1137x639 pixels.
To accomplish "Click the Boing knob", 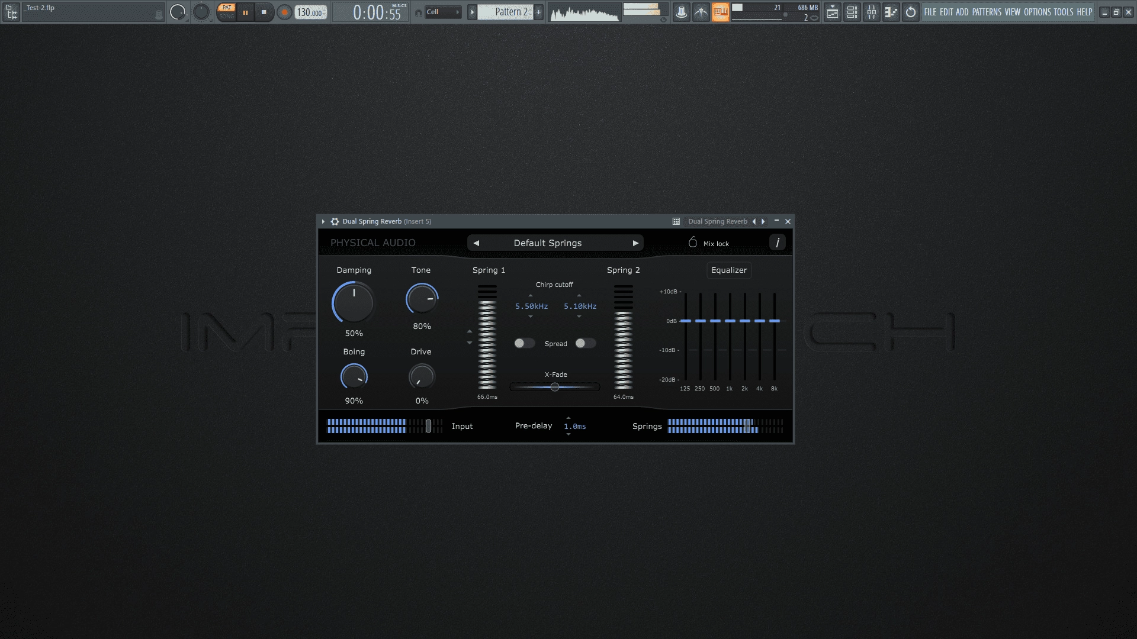I will click(354, 377).
